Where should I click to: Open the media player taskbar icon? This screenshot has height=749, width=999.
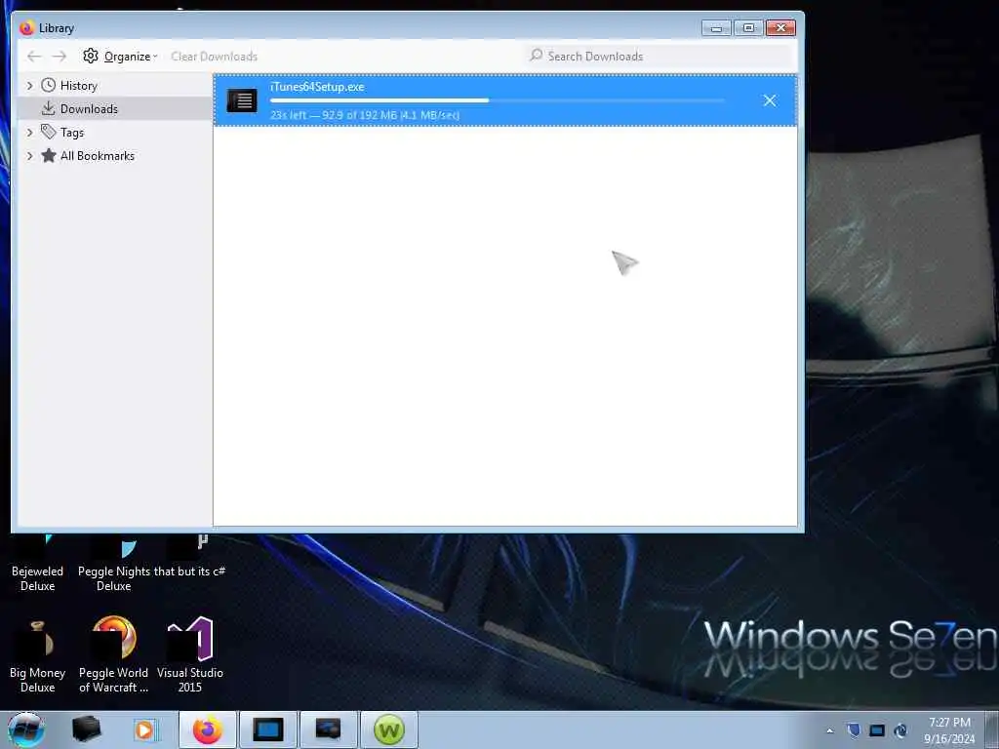144,729
